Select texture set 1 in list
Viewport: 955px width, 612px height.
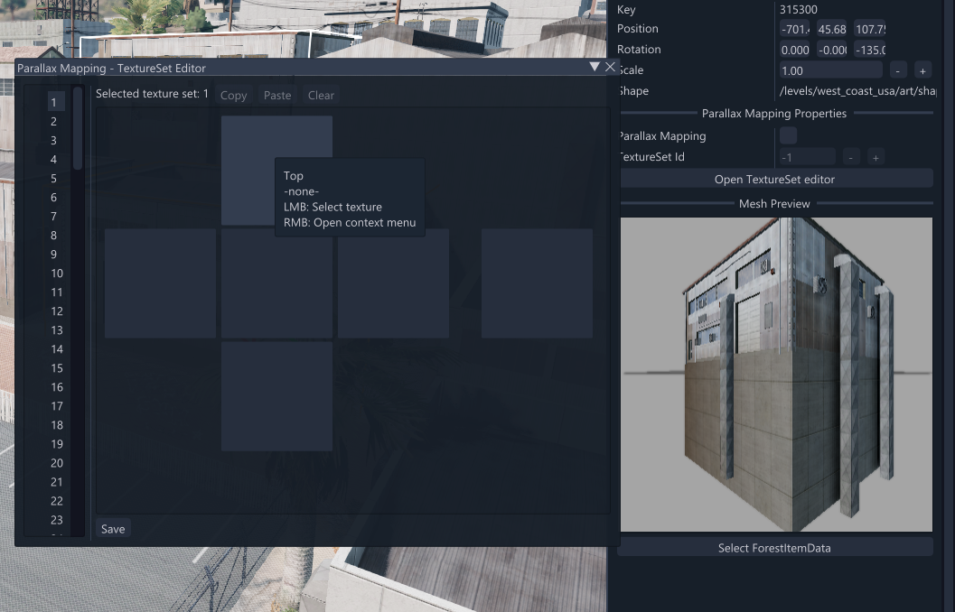click(x=56, y=102)
